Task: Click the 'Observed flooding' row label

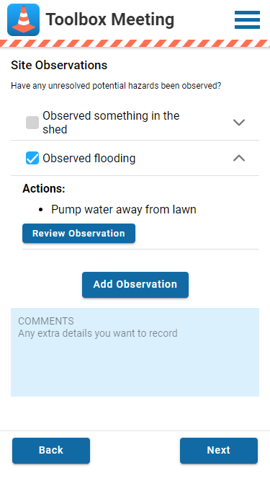Action: [89, 158]
